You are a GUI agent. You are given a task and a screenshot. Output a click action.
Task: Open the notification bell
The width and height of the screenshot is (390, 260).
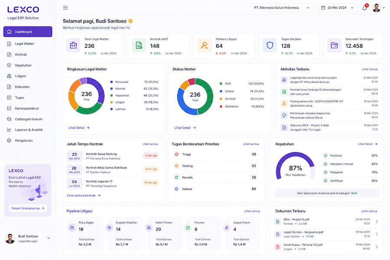(x=364, y=8)
